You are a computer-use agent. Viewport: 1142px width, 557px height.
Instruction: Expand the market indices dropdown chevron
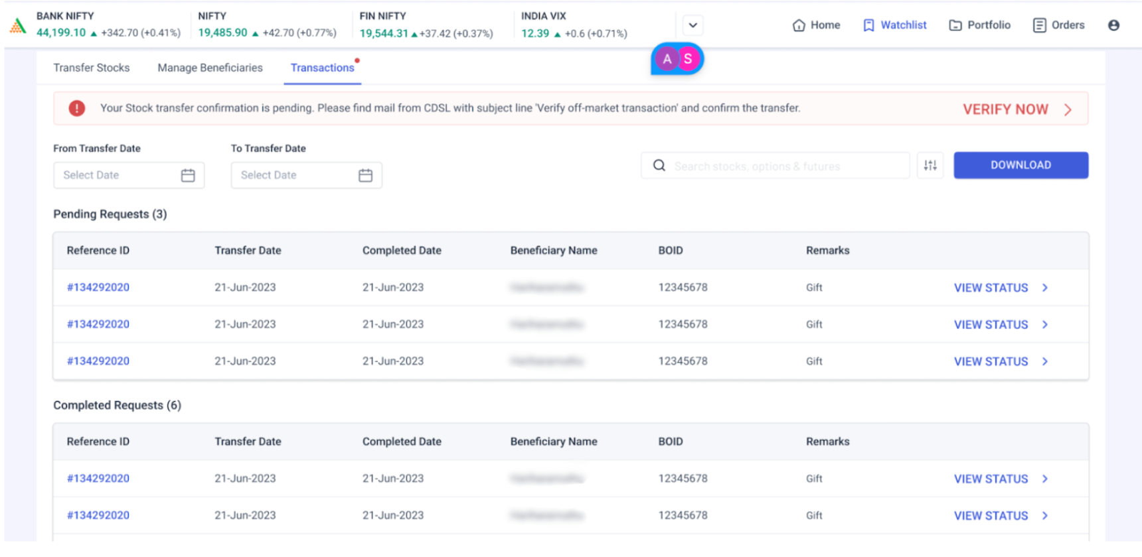pyautogui.click(x=693, y=25)
